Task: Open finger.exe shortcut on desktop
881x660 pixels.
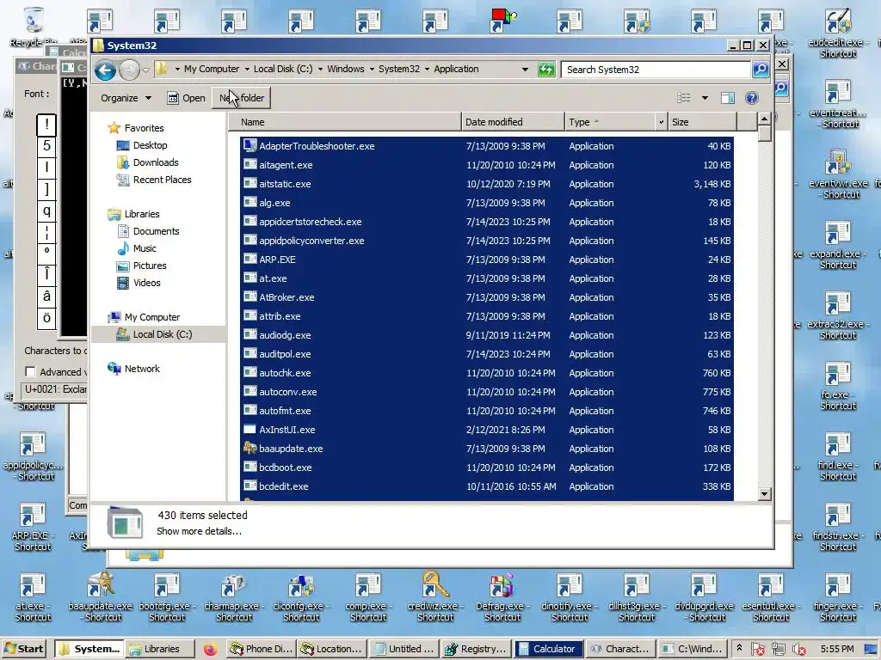Action: tap(838, 596)
